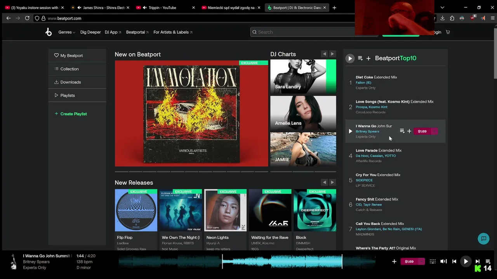
Task: Open Block release title link
Action: [x=301, y=238]
